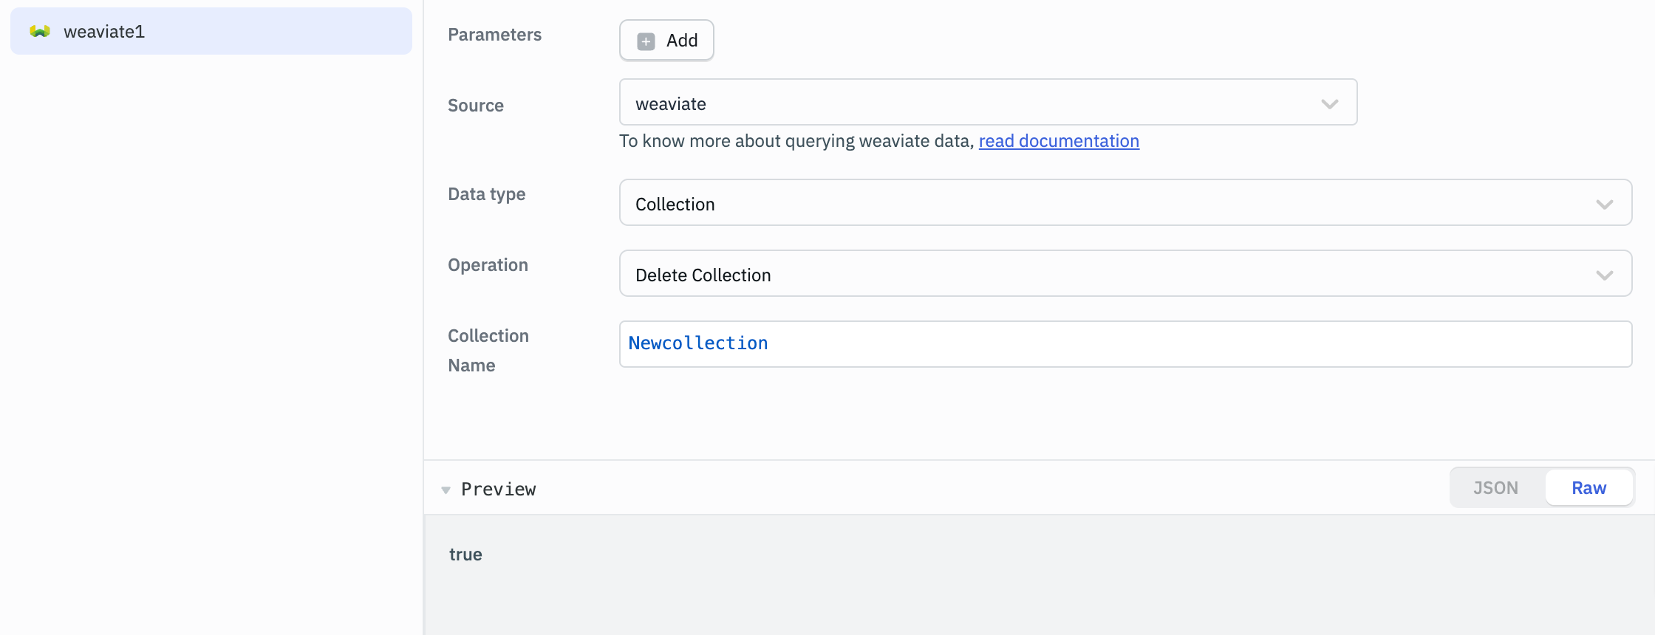Click the Source field label
1655x635 pixels.
[x=475, y=106]
